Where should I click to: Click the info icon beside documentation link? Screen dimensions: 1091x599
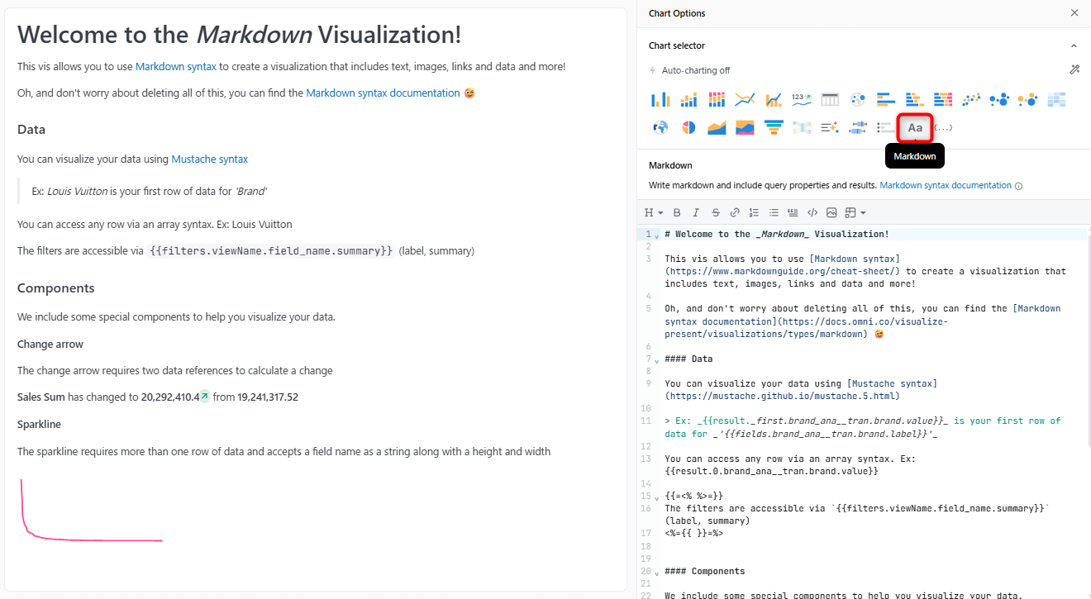[1019, 187]
